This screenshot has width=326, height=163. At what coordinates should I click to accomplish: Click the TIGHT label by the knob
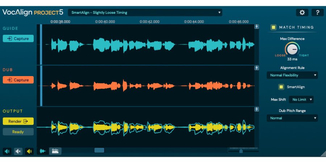(x=304, y=55)
